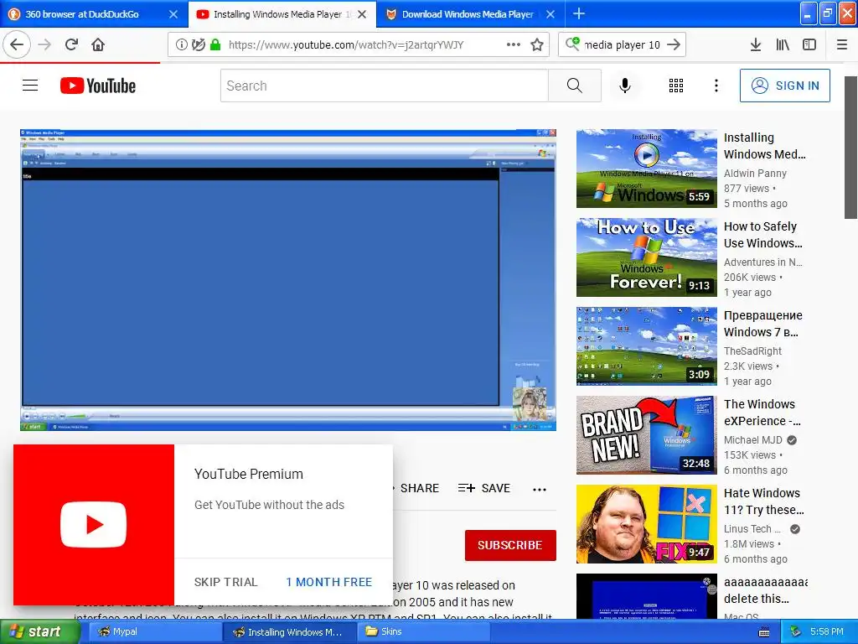
Task: Reload the current page
Action: click(72, 44)
